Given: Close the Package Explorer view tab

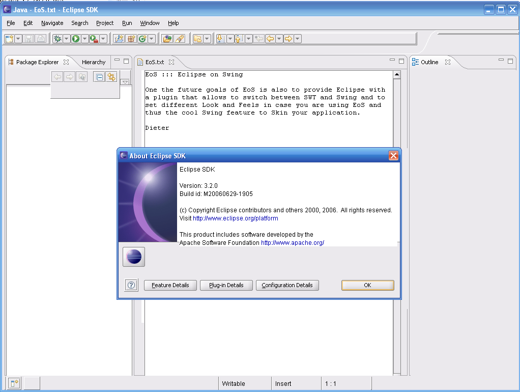Looking at the screenshot, I should 66,62.
